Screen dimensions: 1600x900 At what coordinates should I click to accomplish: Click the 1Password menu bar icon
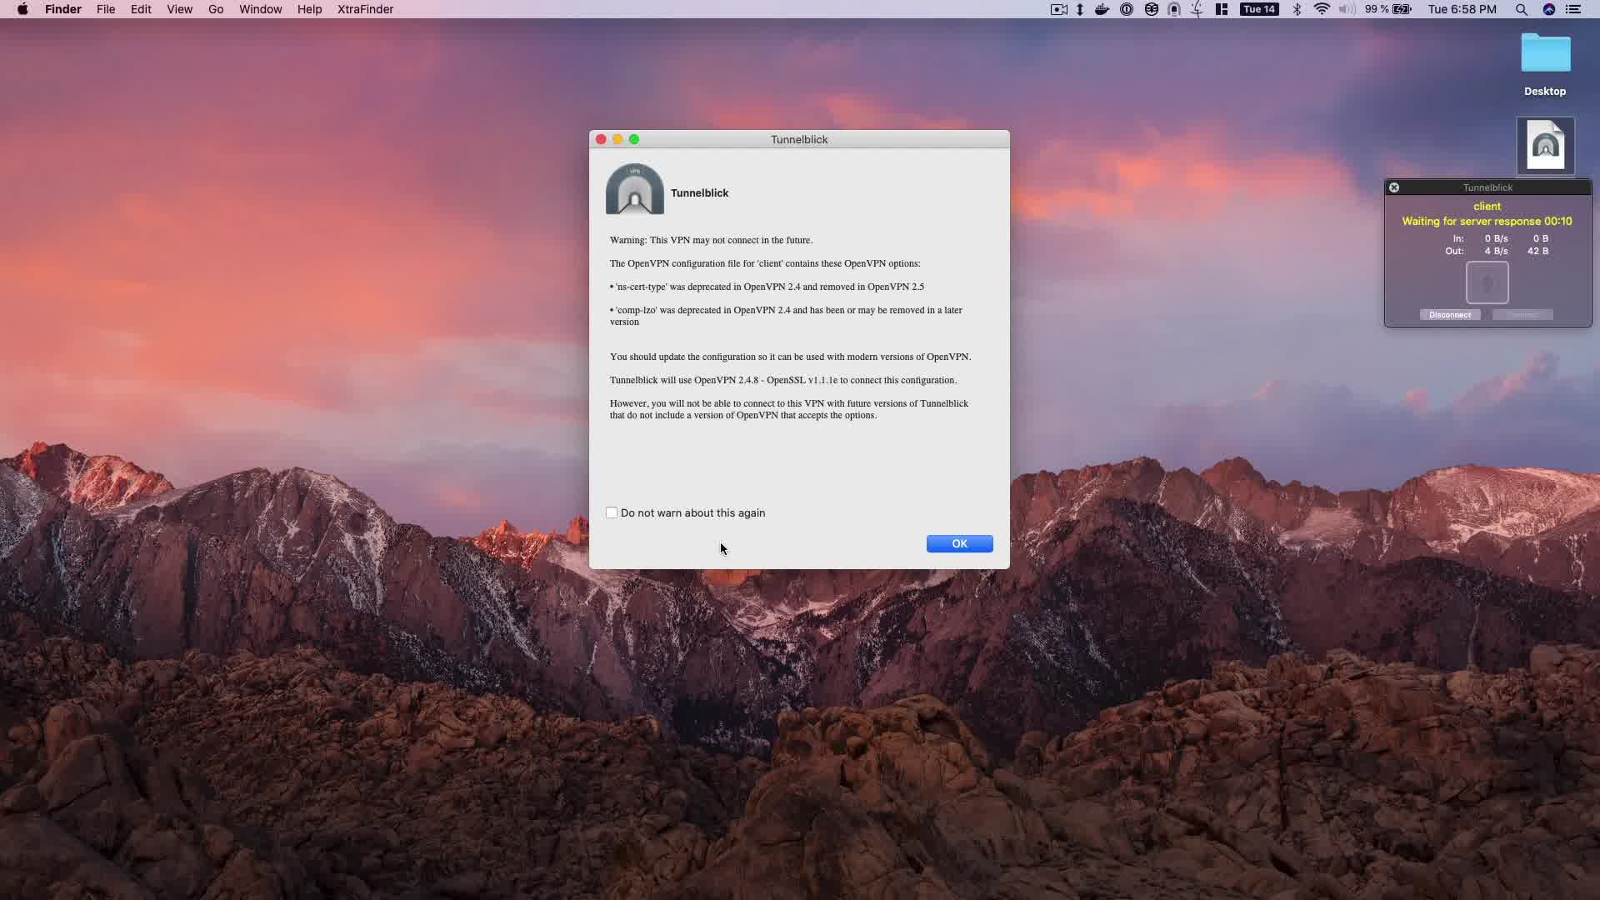click(x=1127, y=9)
